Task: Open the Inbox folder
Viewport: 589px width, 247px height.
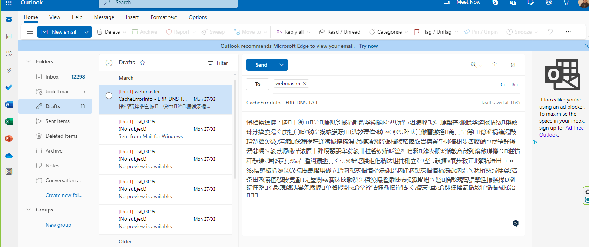Action: tap(55, 77)
